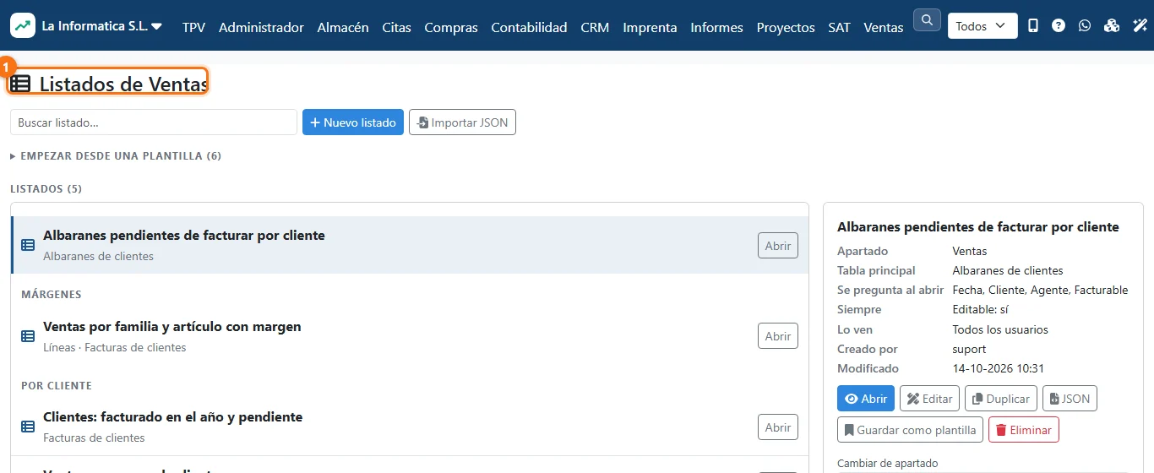This screenshot has height=473, width=1154.
Task: Open the Administrador menu
Action: [261, 27]
